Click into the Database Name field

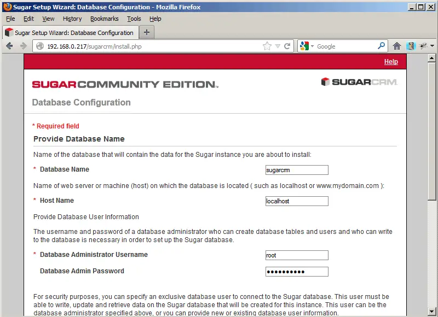(296, 170)
